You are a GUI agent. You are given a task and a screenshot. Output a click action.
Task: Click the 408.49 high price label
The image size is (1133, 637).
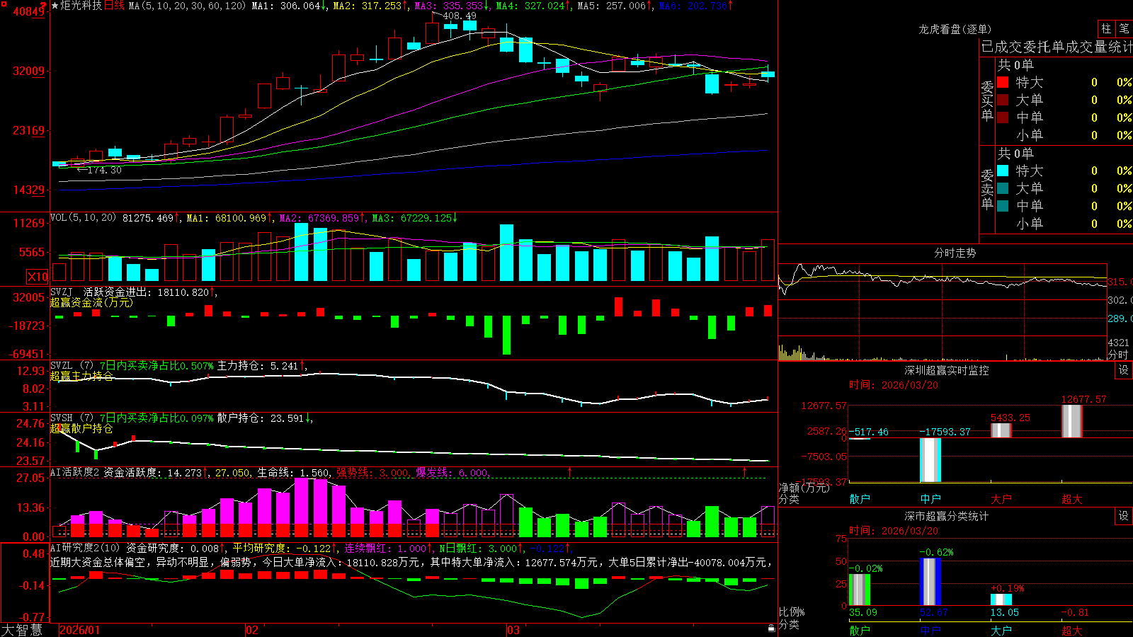460,16
